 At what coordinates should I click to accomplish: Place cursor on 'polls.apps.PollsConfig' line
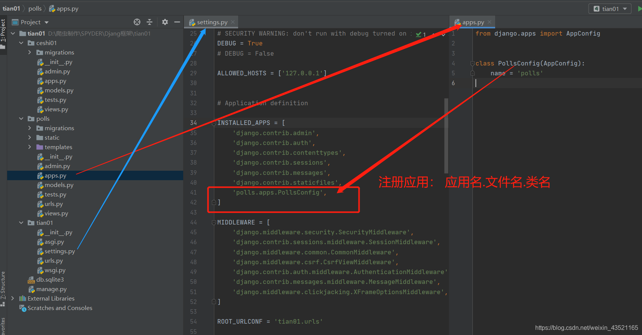pos(279,193)
